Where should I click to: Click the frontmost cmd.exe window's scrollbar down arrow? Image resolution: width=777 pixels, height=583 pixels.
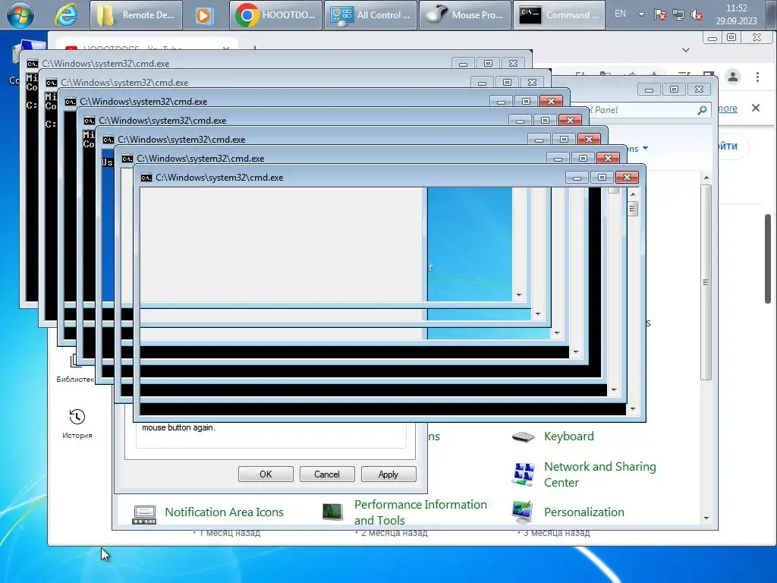[633, 409]
